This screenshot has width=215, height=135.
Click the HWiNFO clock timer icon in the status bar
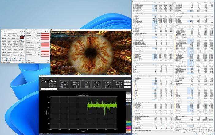(x=203, y=133)
